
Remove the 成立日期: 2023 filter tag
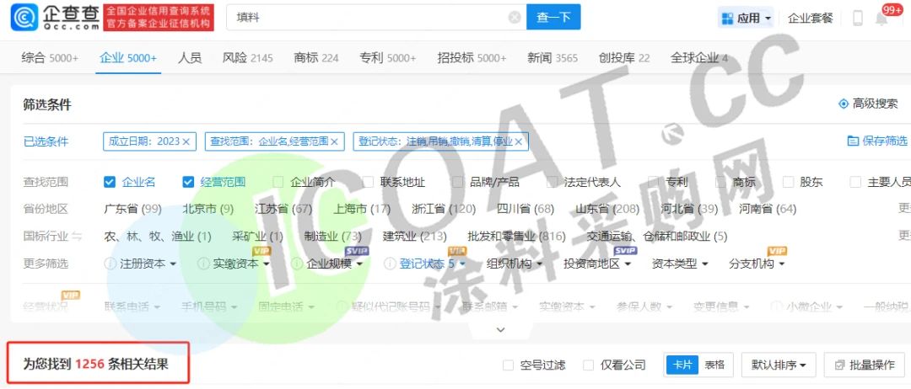[186, 141]
